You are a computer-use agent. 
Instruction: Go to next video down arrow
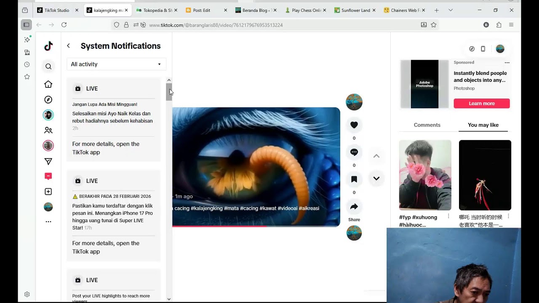pos(376,178)
